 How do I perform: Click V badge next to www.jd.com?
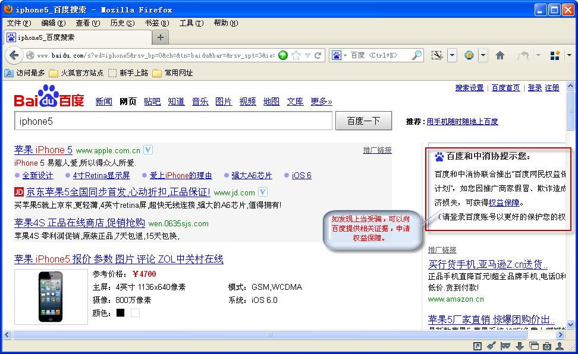pos(263,192)
